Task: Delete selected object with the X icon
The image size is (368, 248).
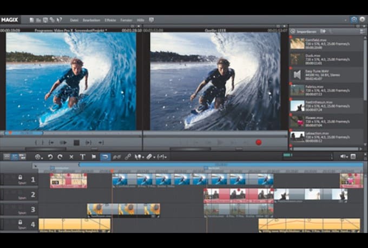Action: 71,156
